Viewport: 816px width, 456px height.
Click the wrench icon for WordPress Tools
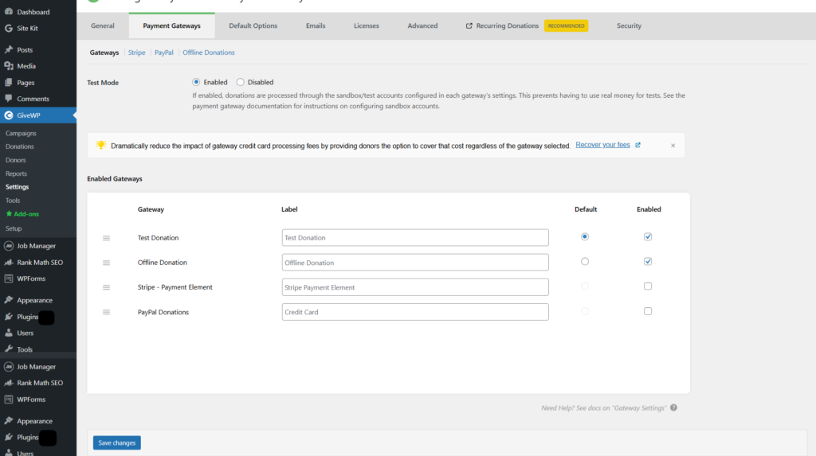(8, 349)
